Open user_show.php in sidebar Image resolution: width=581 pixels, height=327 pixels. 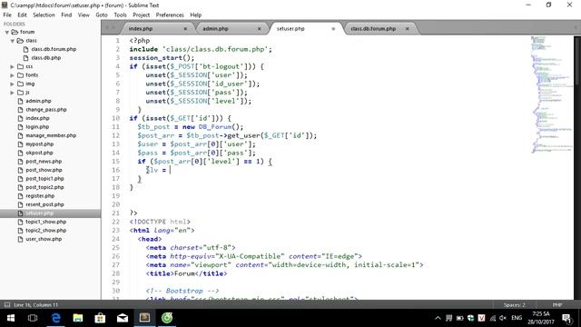point(44,239)
